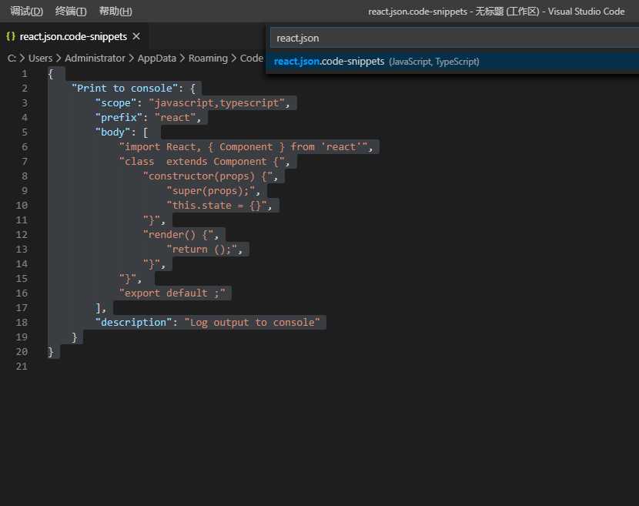Open the AppData breadcrumb segment

pos(157,59)
